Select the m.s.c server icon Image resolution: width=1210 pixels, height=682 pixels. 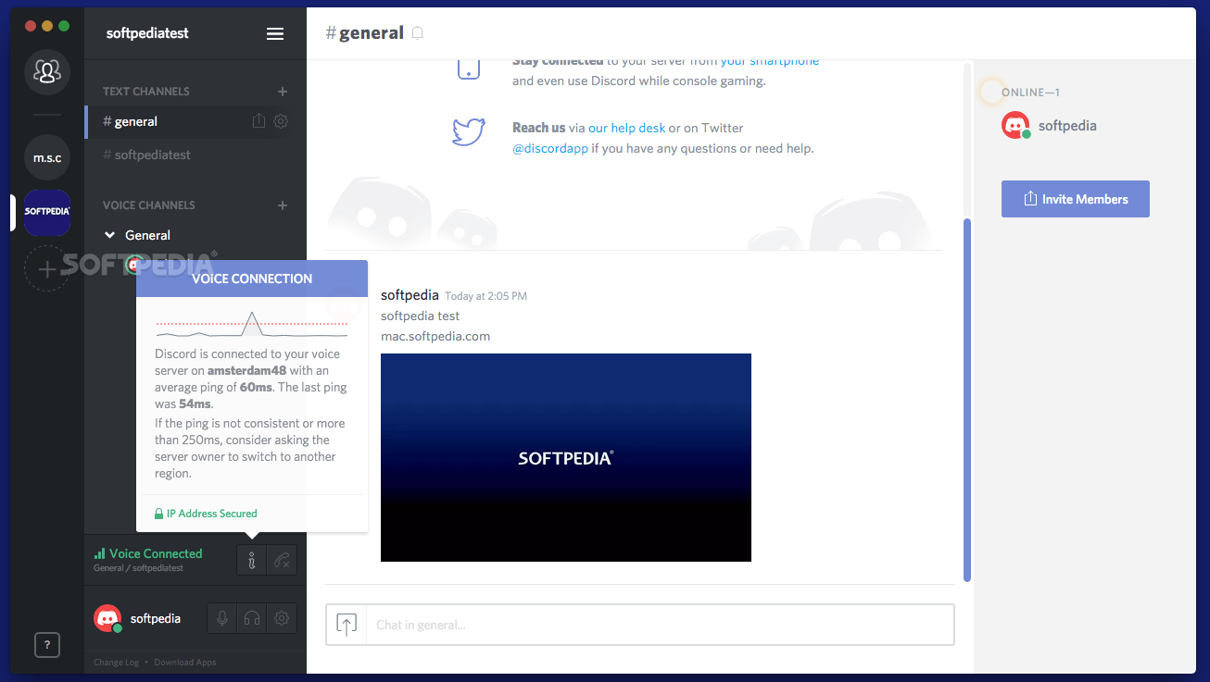(x=47, y=157)
